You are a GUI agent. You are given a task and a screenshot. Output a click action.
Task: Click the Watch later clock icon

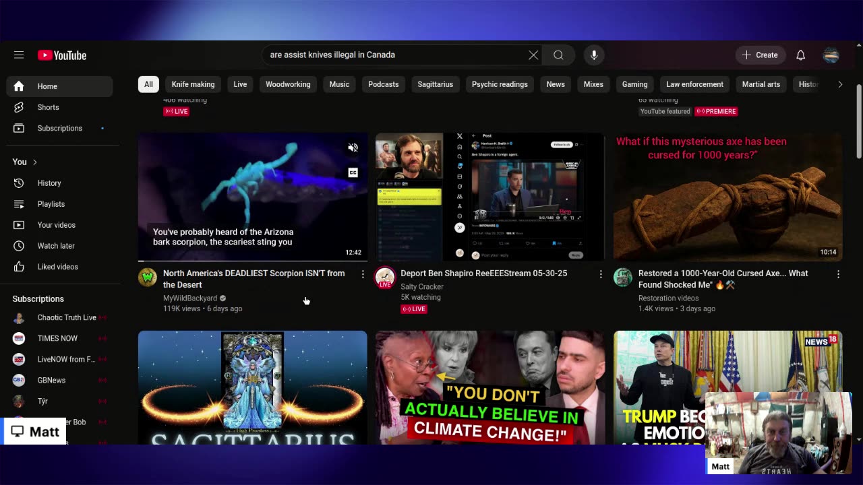[19, 246]
